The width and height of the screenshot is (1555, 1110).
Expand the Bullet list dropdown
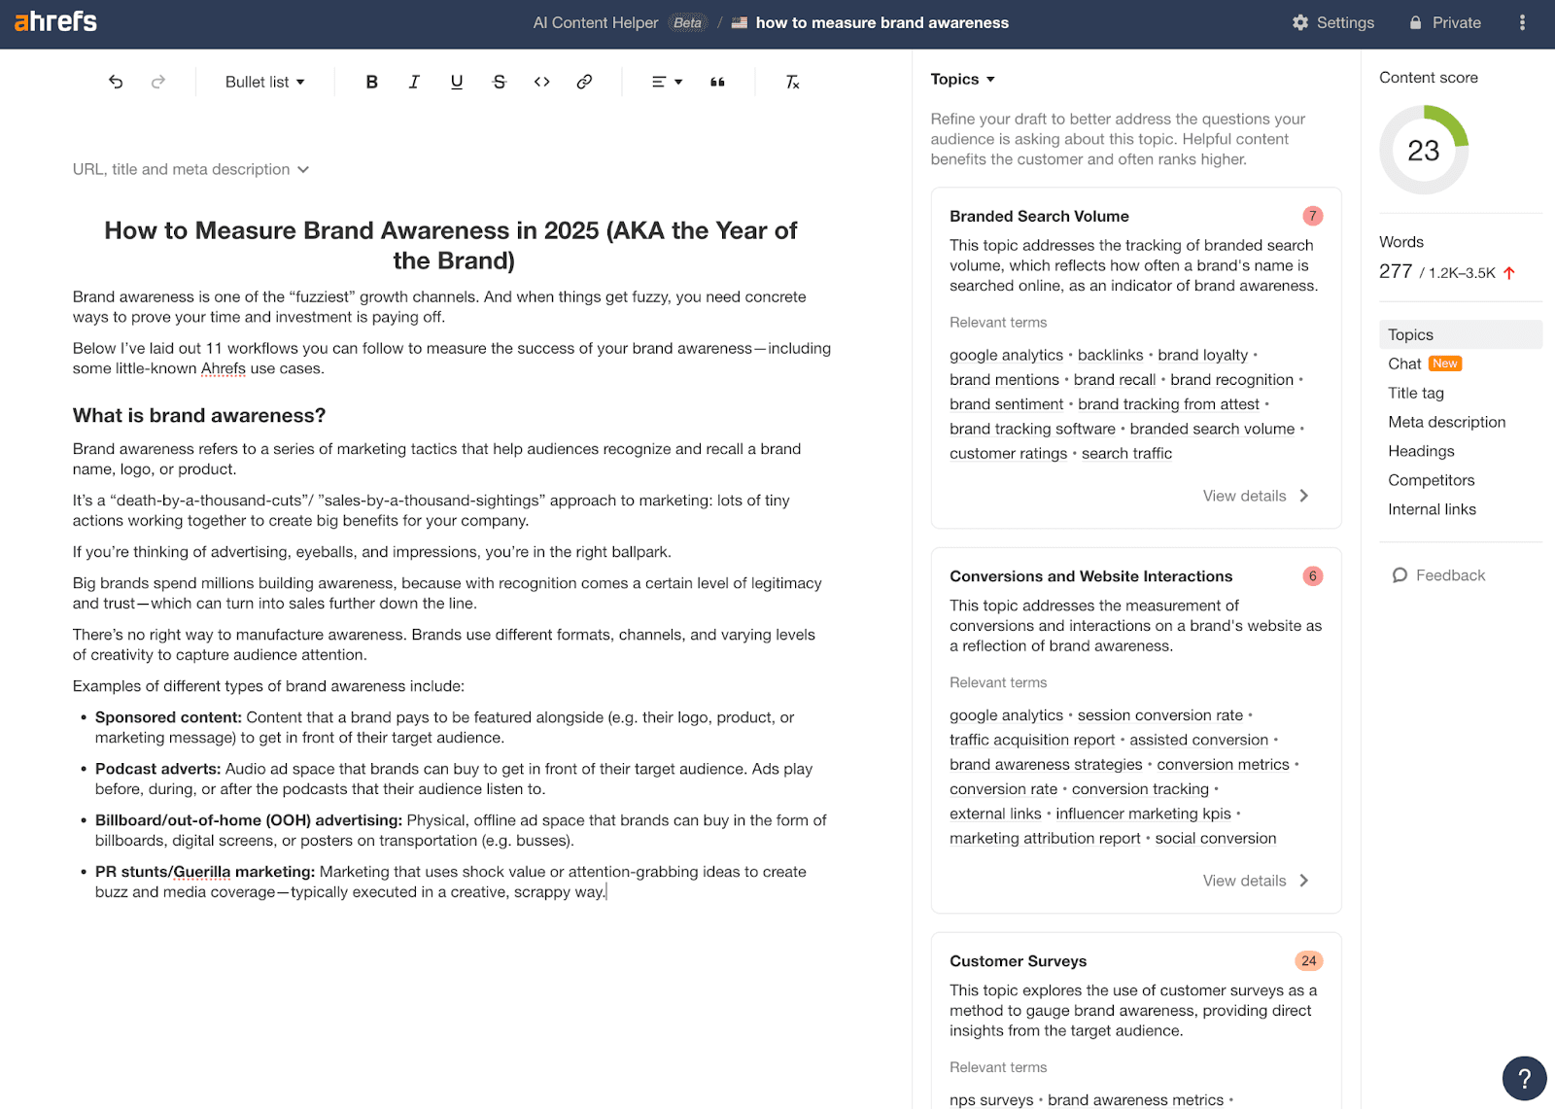click(262, 82)
